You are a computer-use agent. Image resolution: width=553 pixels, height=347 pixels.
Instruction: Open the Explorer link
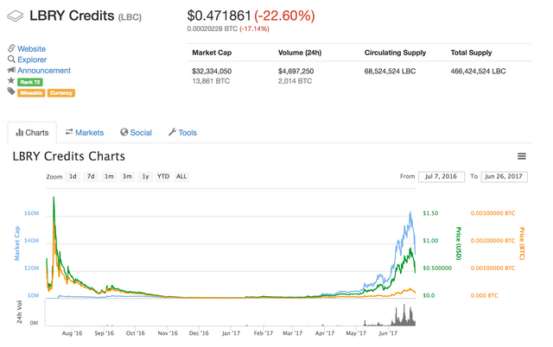(x=32, y=60)
